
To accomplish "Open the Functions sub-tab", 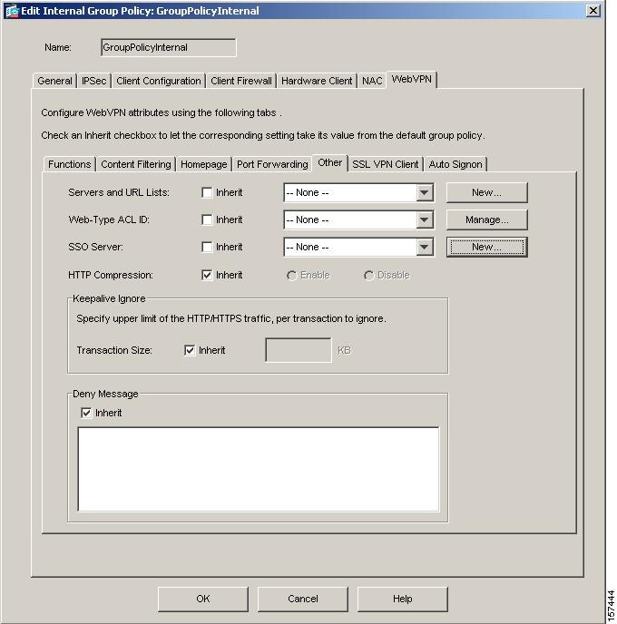I will point(69,164).
